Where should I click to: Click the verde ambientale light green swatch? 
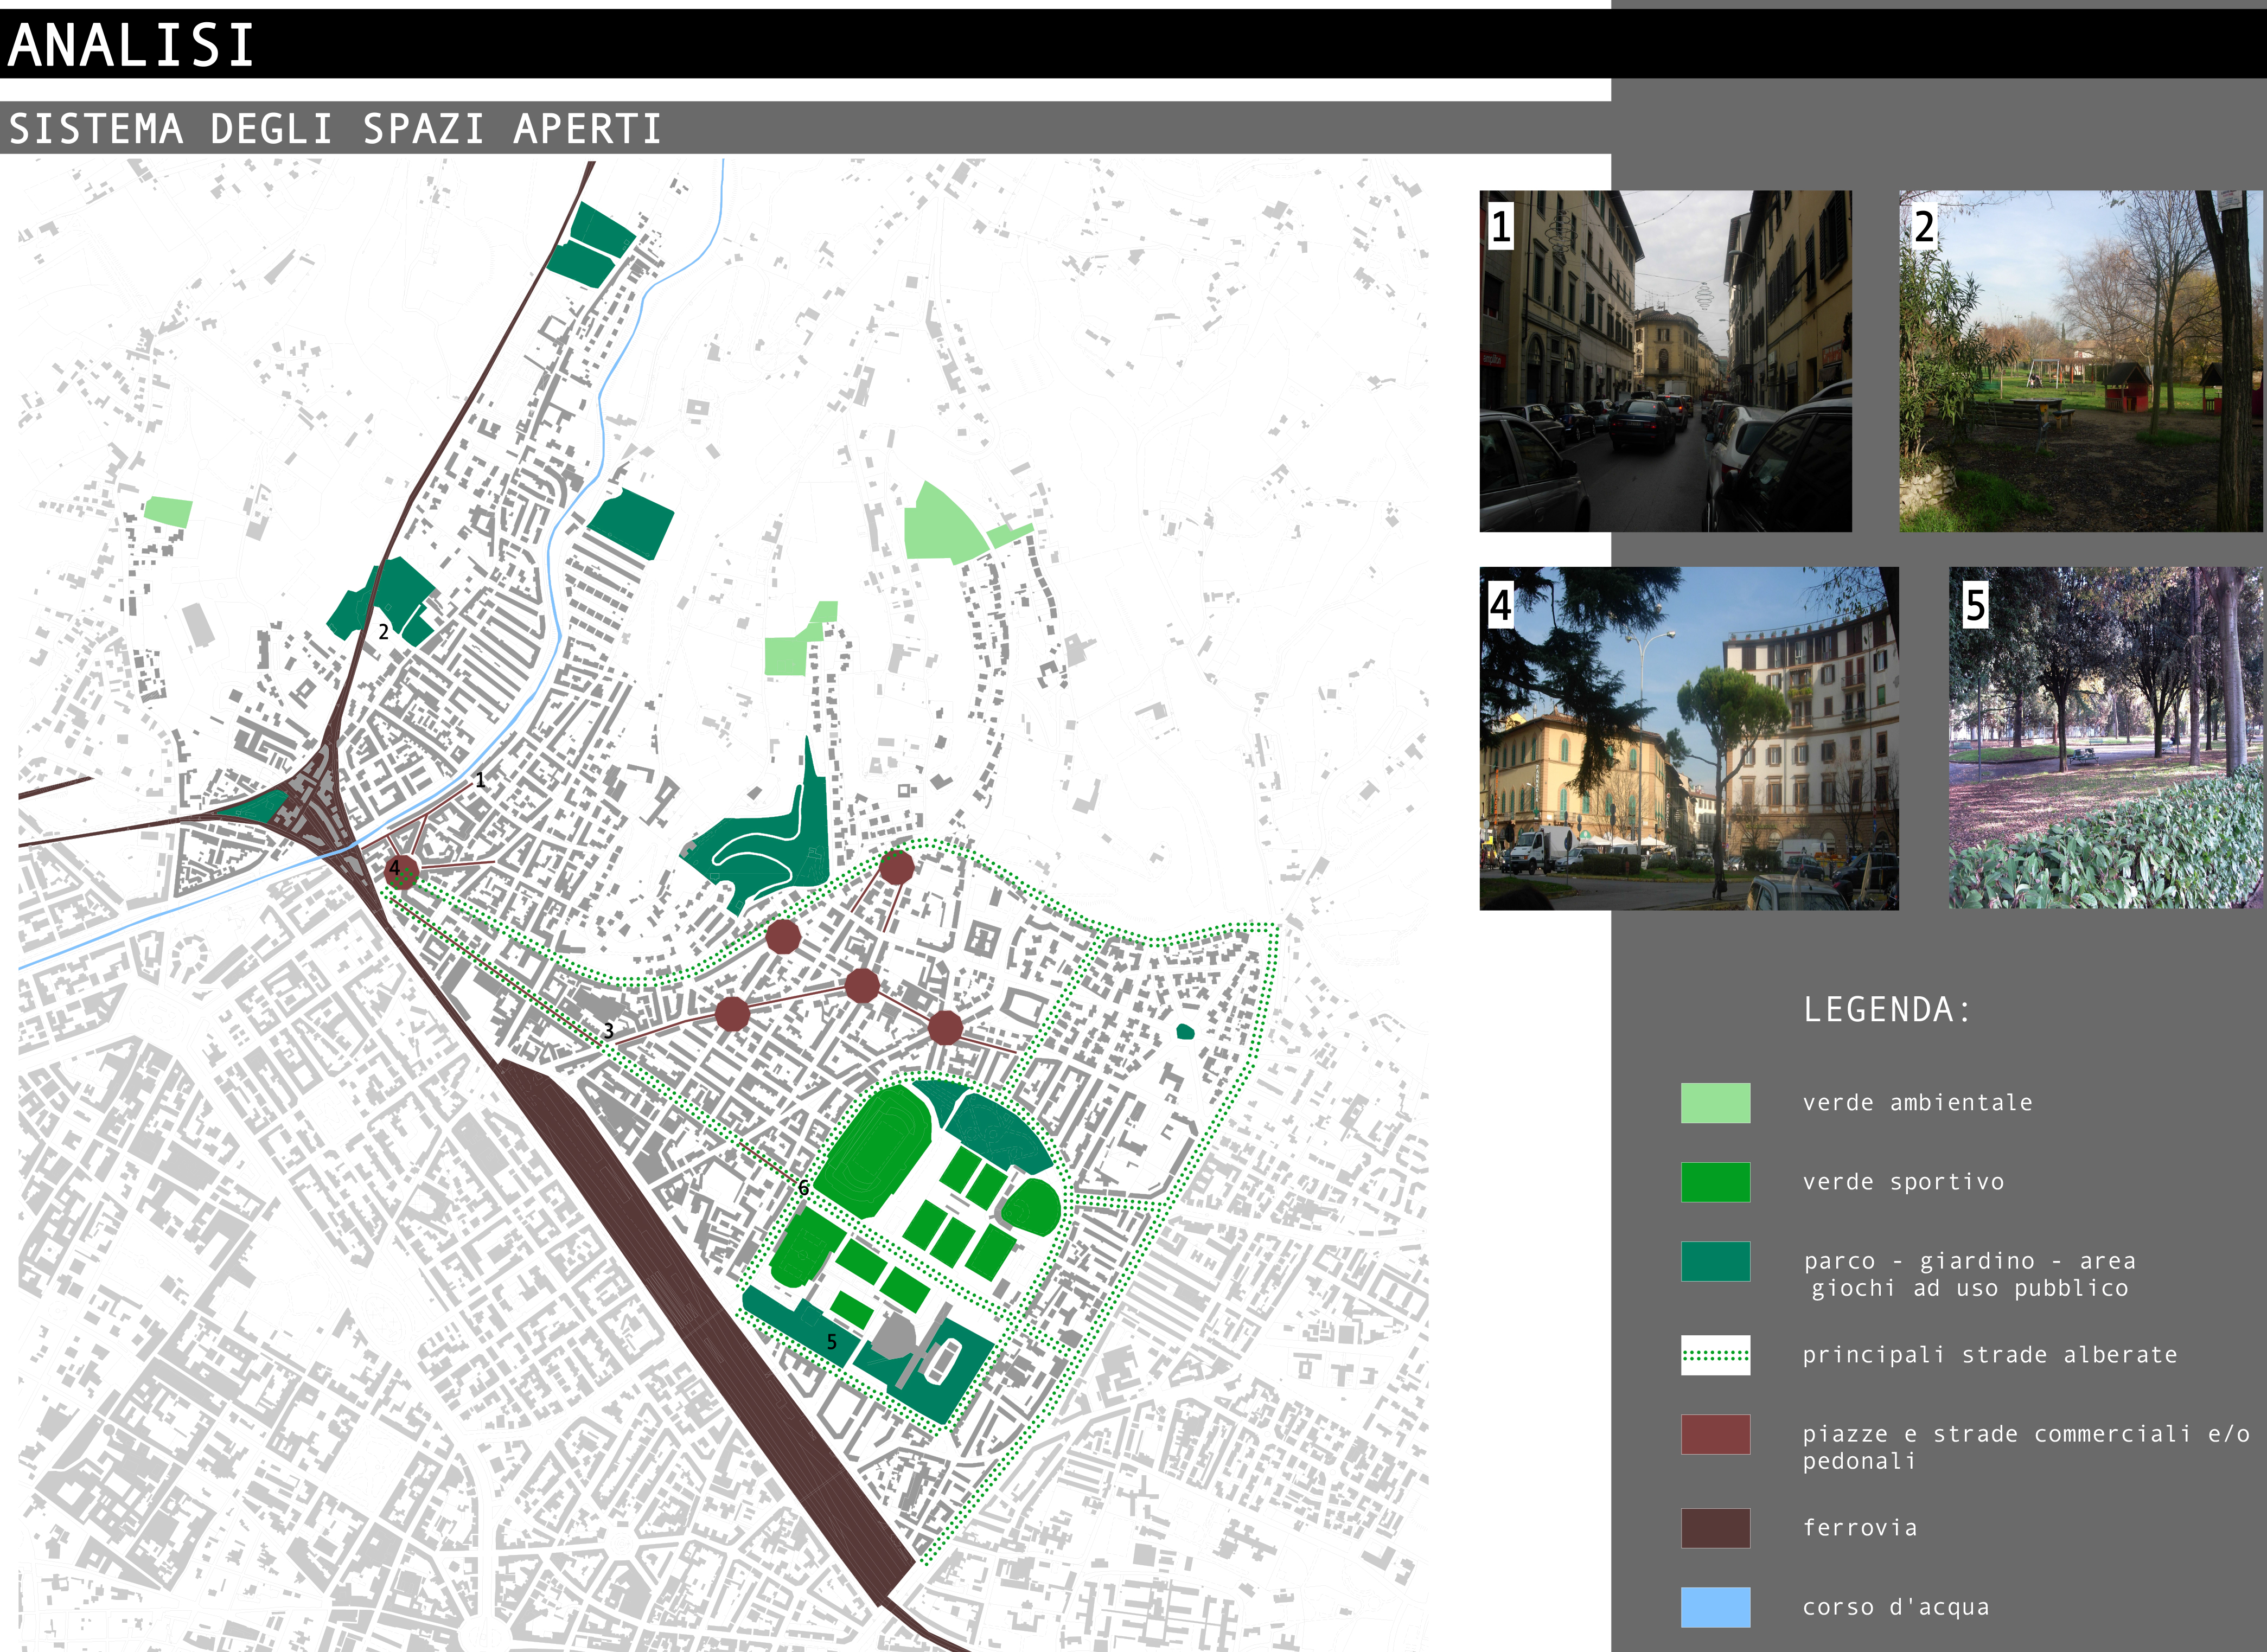click(x=1715, y=1102)
